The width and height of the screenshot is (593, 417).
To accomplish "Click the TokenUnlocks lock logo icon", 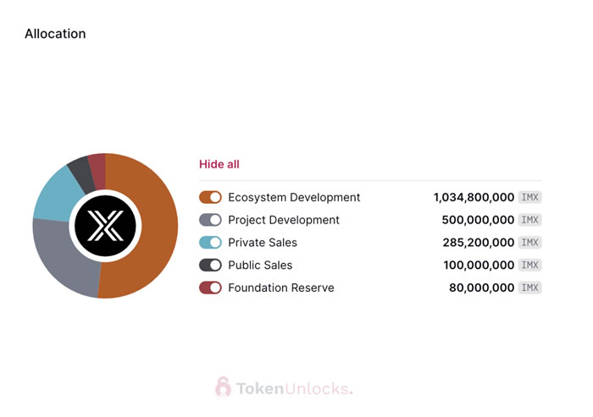I will coord(223,387).
